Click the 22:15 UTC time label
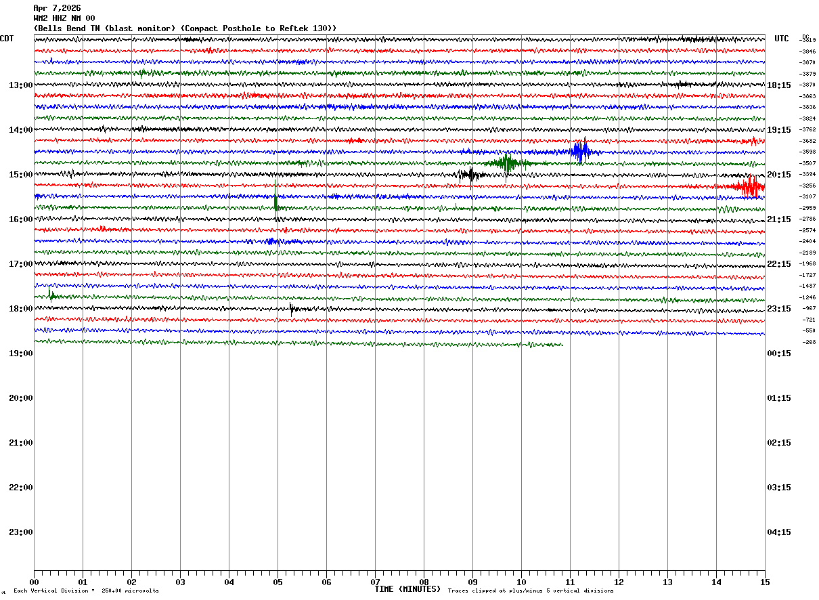Image resolution: width=819 pixels, height=600 pixels. pos(779,264)
